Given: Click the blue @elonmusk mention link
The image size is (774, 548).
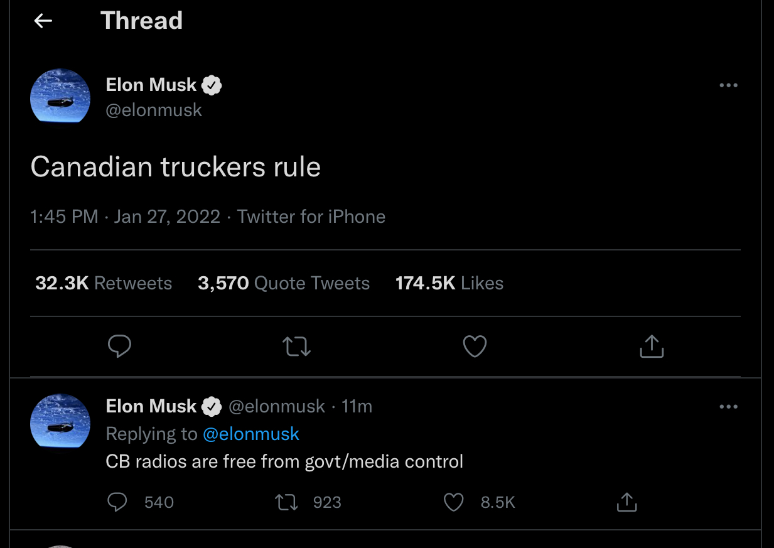Looking at the screenshot, I should [250, 434].
